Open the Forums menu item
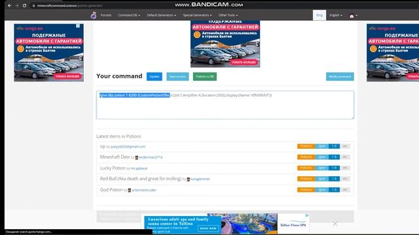Screen dimensions: 419x235 (x=106, y=15)
